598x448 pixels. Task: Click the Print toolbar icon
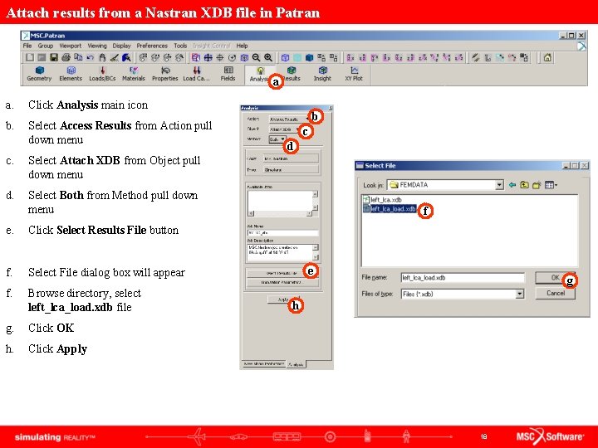[x=66, y=57]
